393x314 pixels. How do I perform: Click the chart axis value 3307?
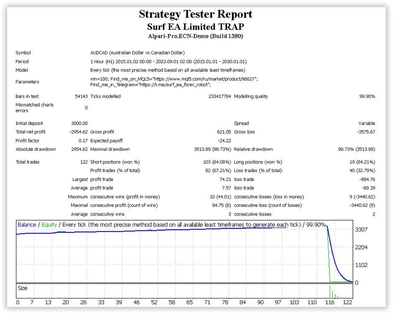click(361, 229)
